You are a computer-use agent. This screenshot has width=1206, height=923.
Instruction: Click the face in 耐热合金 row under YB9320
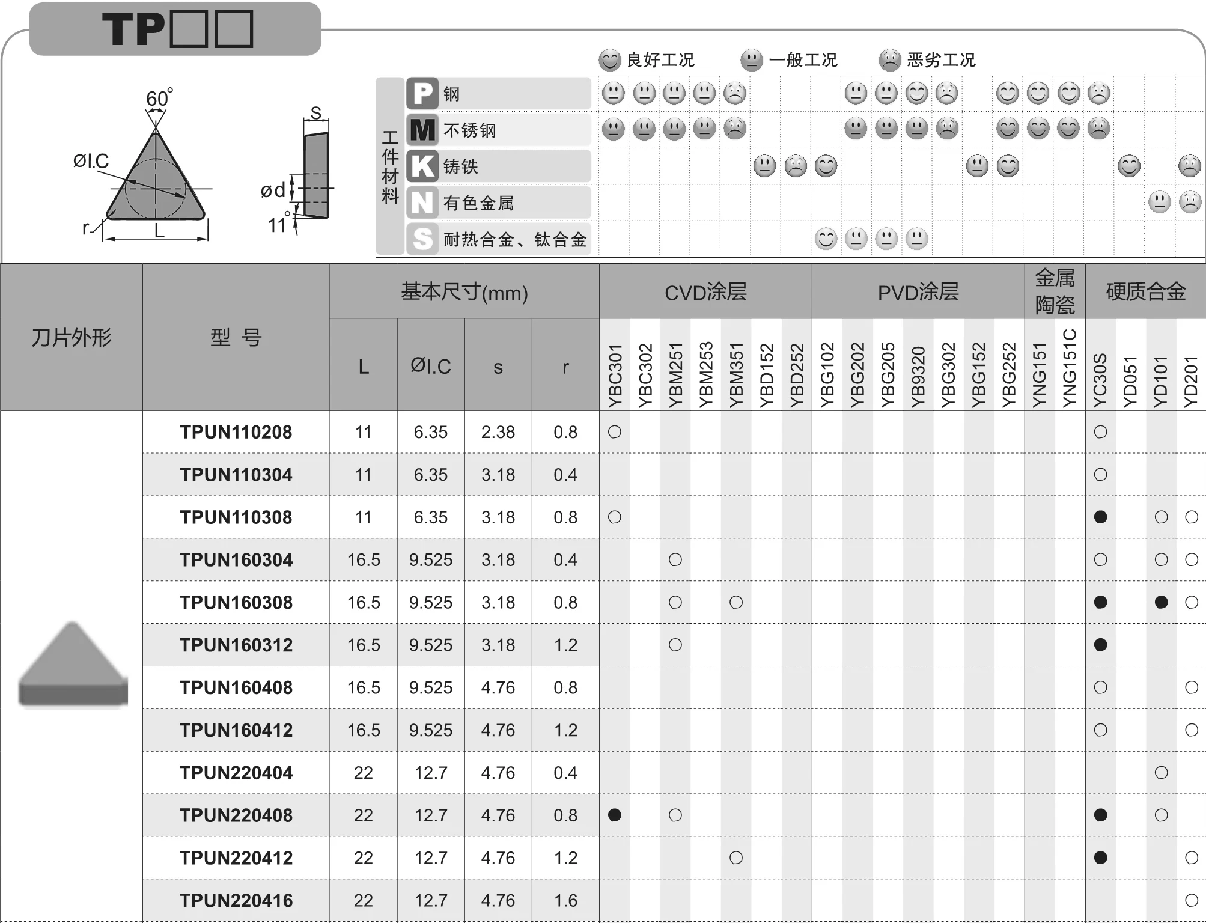(916, 239)
